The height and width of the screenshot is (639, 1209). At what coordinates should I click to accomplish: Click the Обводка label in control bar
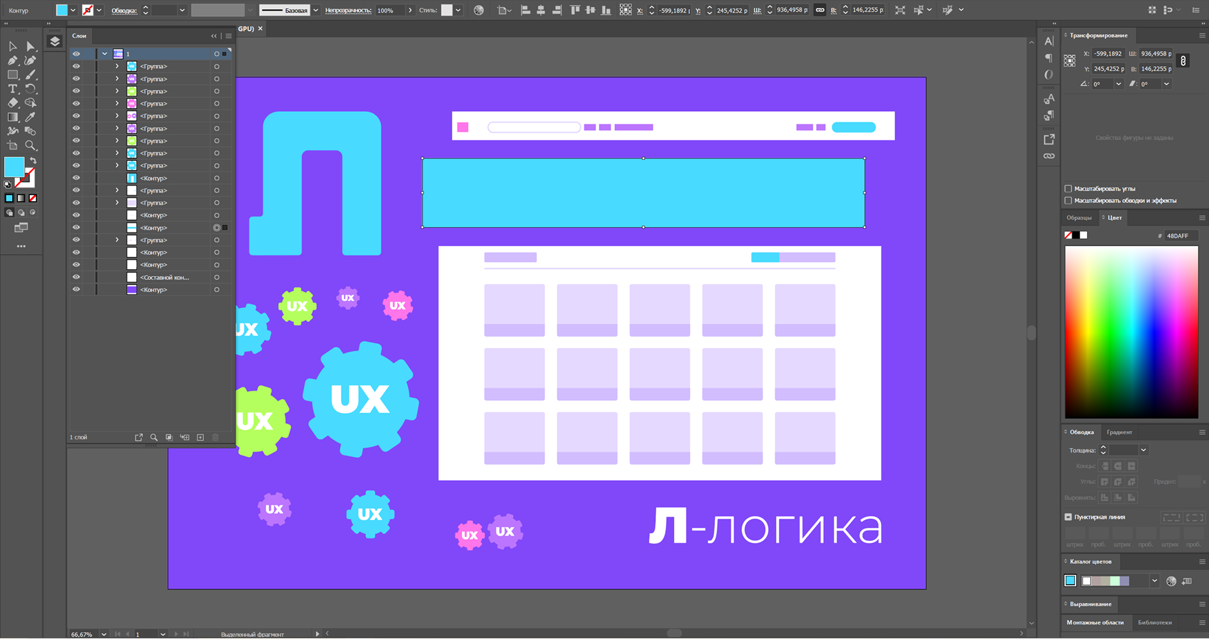click(124, 10)
